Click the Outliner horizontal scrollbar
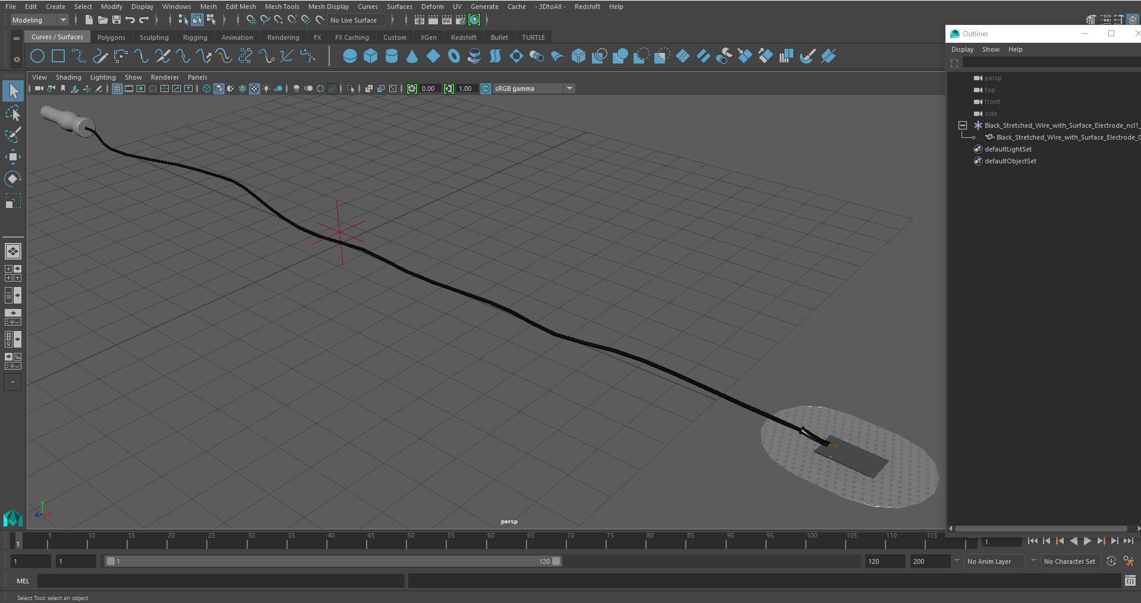The width and height of the screenshot is (1141, 603). [x=1041, y=528]
